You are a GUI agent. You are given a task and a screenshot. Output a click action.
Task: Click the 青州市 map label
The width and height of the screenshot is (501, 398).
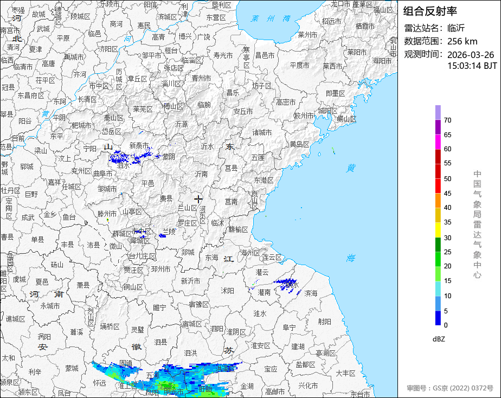201,78
